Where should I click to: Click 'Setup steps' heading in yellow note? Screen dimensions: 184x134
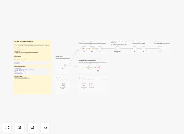(x=16, y=55)
